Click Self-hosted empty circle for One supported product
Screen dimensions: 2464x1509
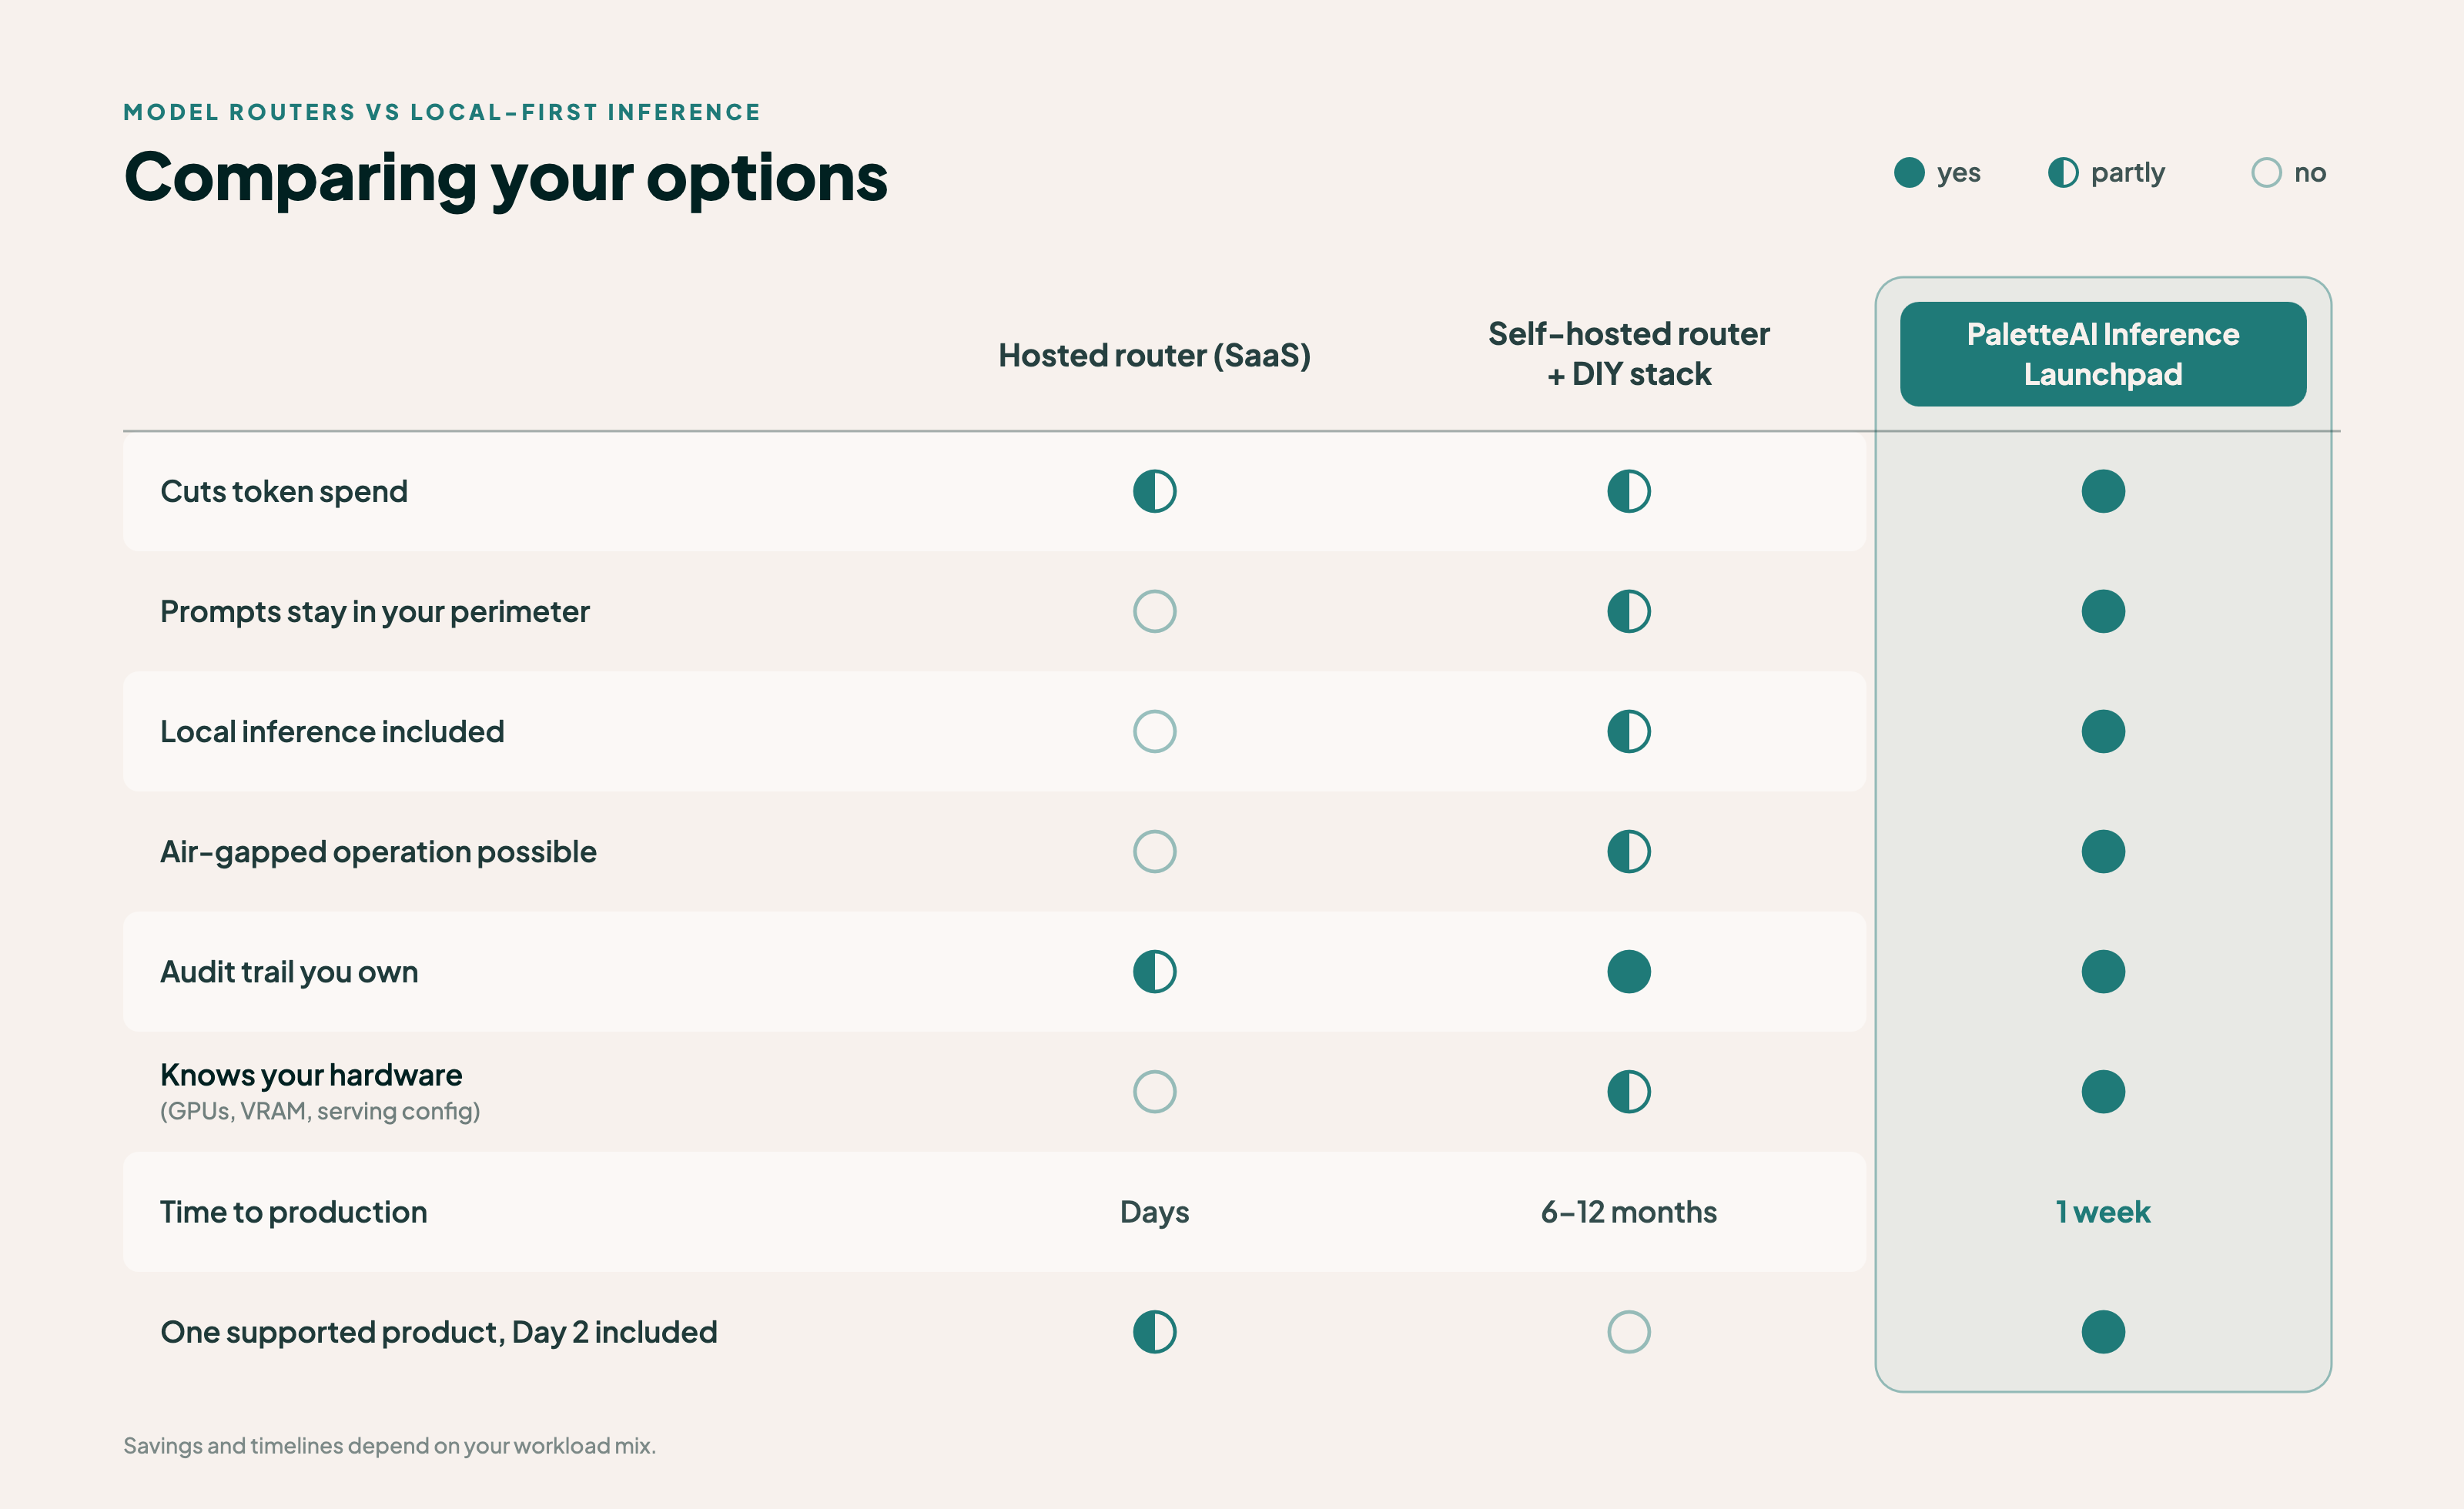1629,1331
